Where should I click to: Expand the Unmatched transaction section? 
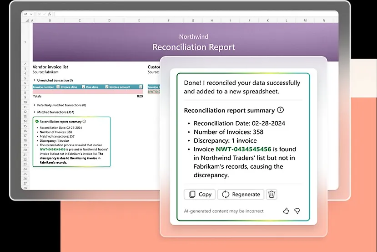pyautogui.click(x=35, y=80)
